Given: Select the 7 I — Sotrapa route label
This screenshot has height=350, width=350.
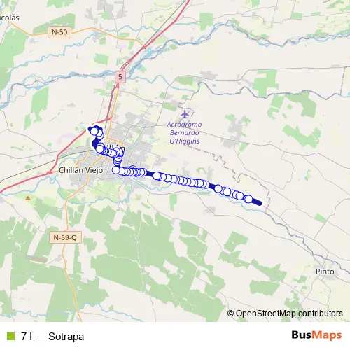Looking at the screenshot, I should (x=52, y=337).
